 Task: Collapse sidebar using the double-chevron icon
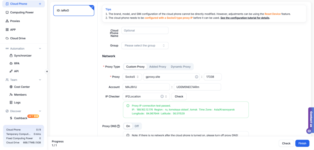tap(47, 71)
